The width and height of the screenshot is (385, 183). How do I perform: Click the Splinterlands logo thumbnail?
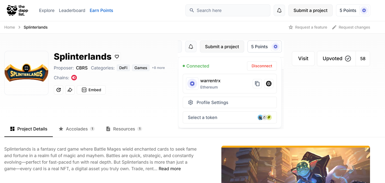[x=26, y=73]
